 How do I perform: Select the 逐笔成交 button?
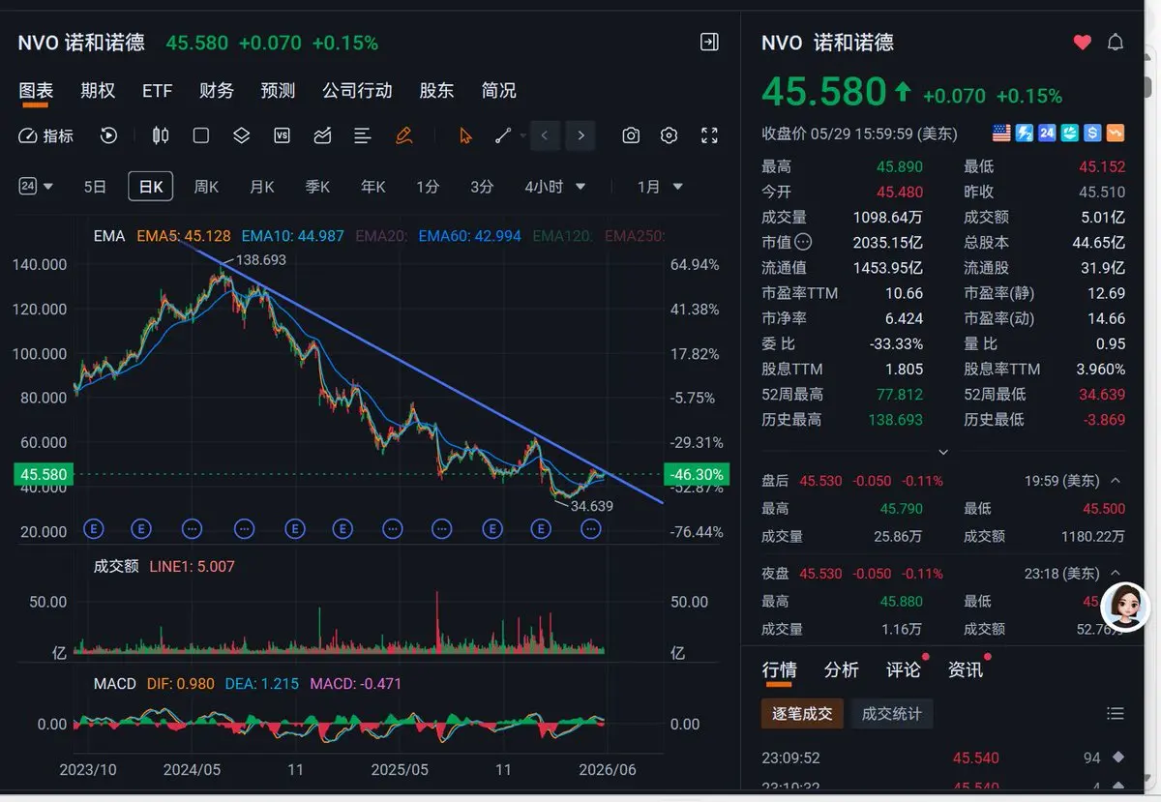coord(802,714)
